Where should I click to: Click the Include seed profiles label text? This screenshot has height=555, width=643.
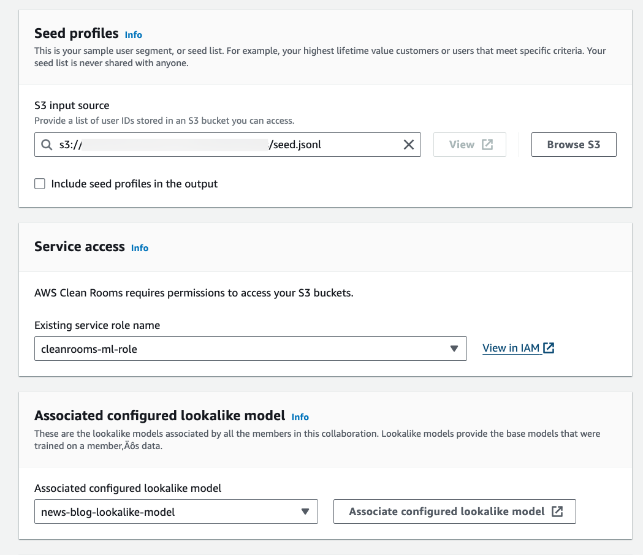click(134, 184)
